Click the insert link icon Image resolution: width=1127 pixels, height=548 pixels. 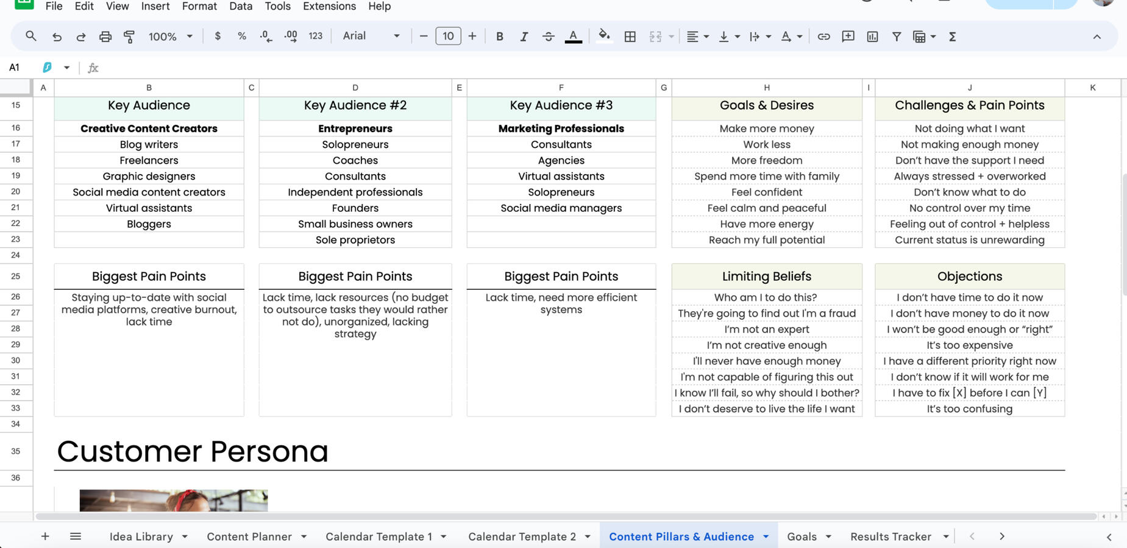tap(823, 37)
